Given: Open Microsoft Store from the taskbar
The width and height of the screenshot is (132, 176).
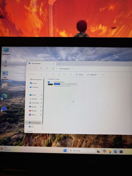Looking at the screenshot, I should (x=121, y=152).
